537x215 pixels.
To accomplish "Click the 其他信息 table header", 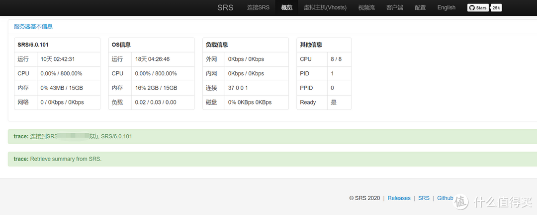I will tap(311, 45).
